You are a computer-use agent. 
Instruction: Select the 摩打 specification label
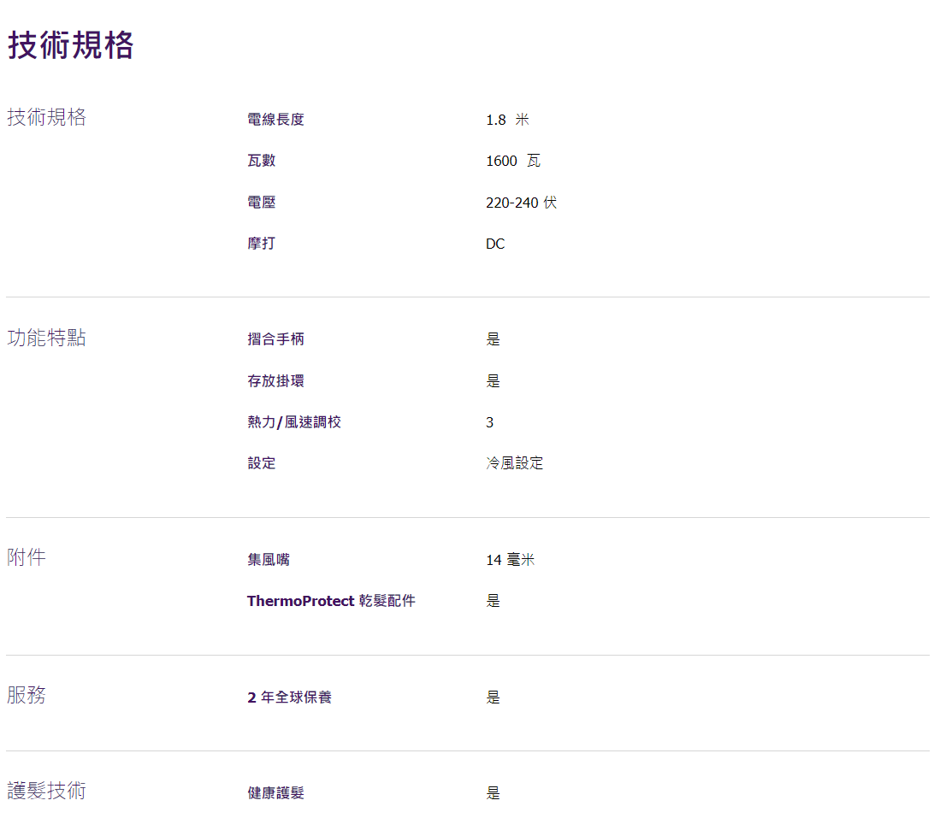point(261,244)
